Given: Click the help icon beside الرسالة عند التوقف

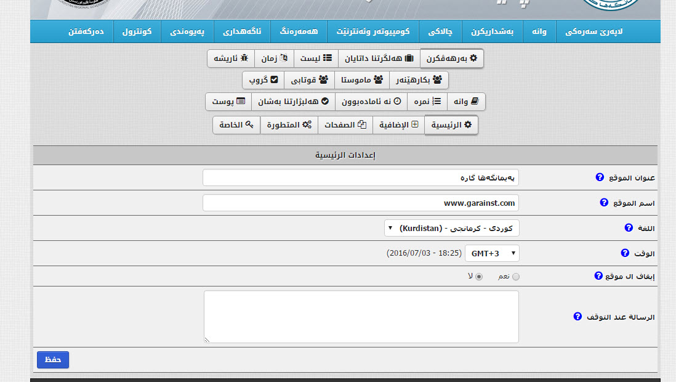Looking at the screenshot, I should (577, 317).
